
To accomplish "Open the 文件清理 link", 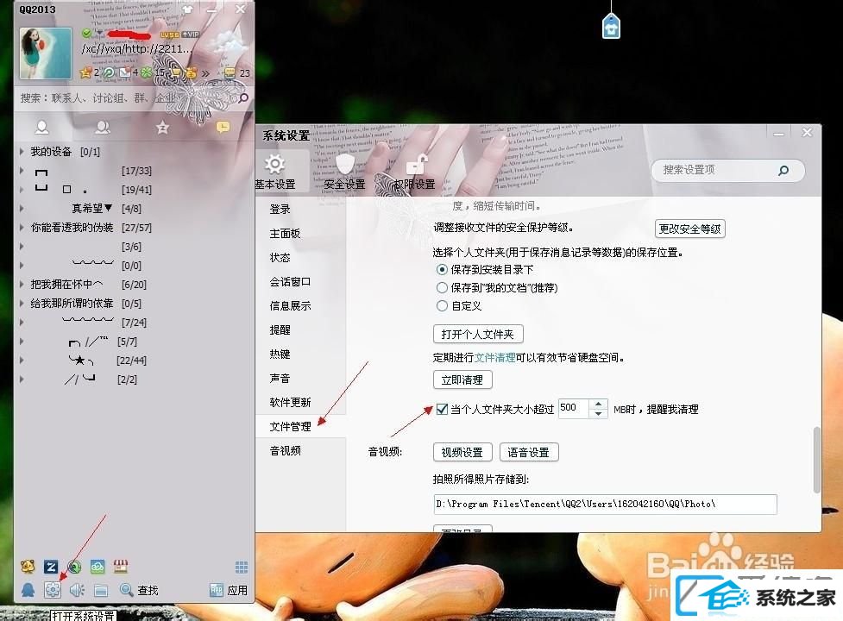I will [494, 357].
